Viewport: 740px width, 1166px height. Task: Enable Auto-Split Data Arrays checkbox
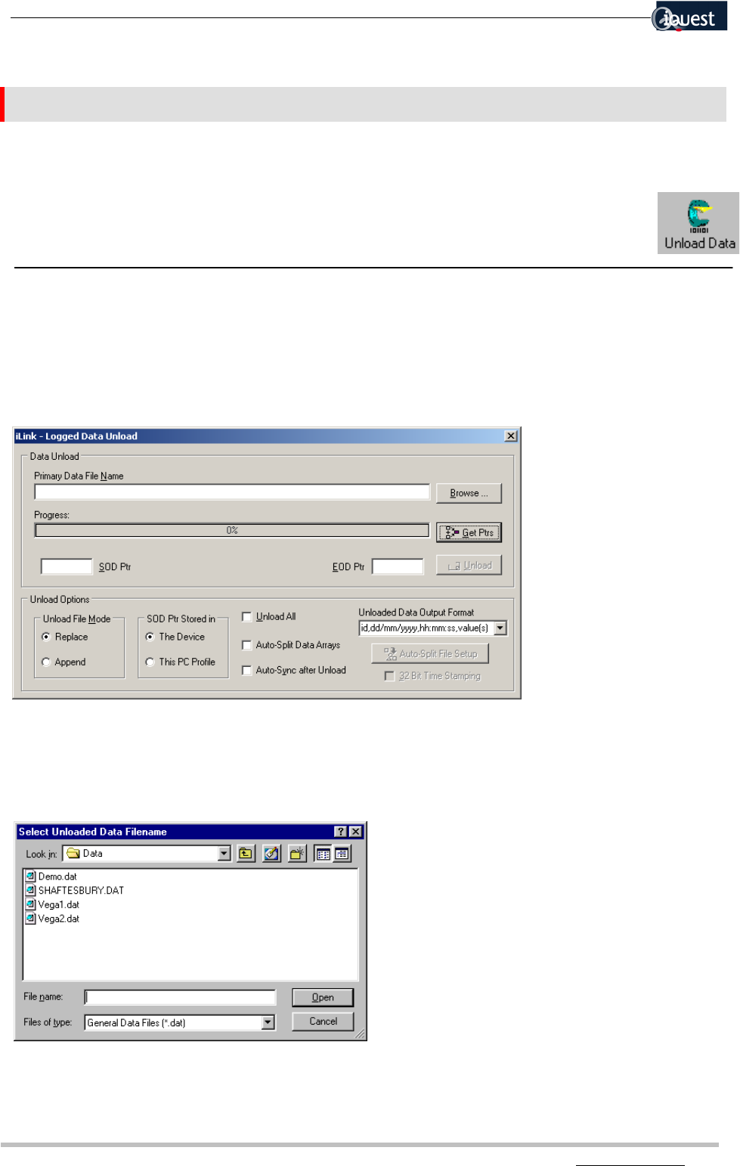coord(246,645)
